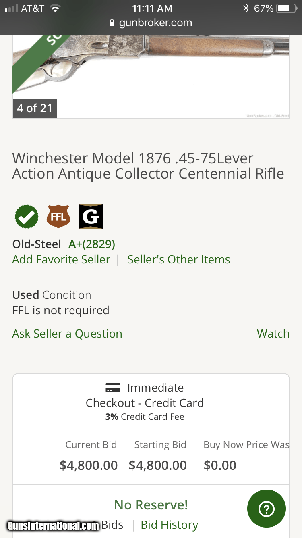Open the green help question-mark button
The height and width of the screenshot is (538, 302).
pos(267,509)
